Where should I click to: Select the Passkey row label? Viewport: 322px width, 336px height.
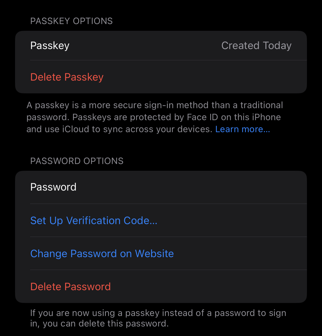point(50,46)
